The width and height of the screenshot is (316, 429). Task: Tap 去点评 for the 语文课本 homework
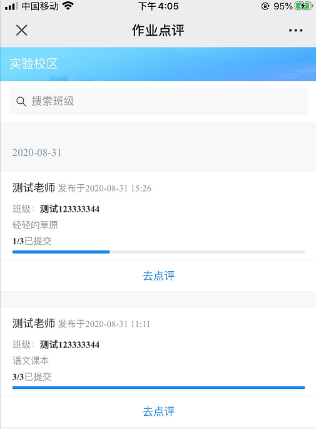tap(158, 411)
